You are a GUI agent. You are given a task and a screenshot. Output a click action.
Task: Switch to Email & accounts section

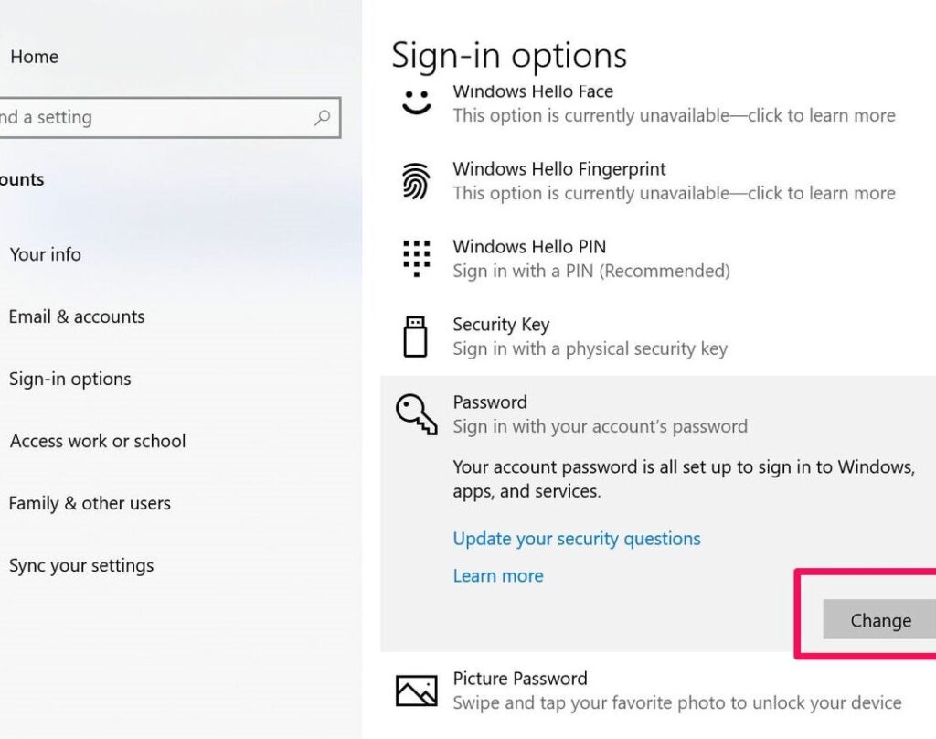(x=77, y=316)
